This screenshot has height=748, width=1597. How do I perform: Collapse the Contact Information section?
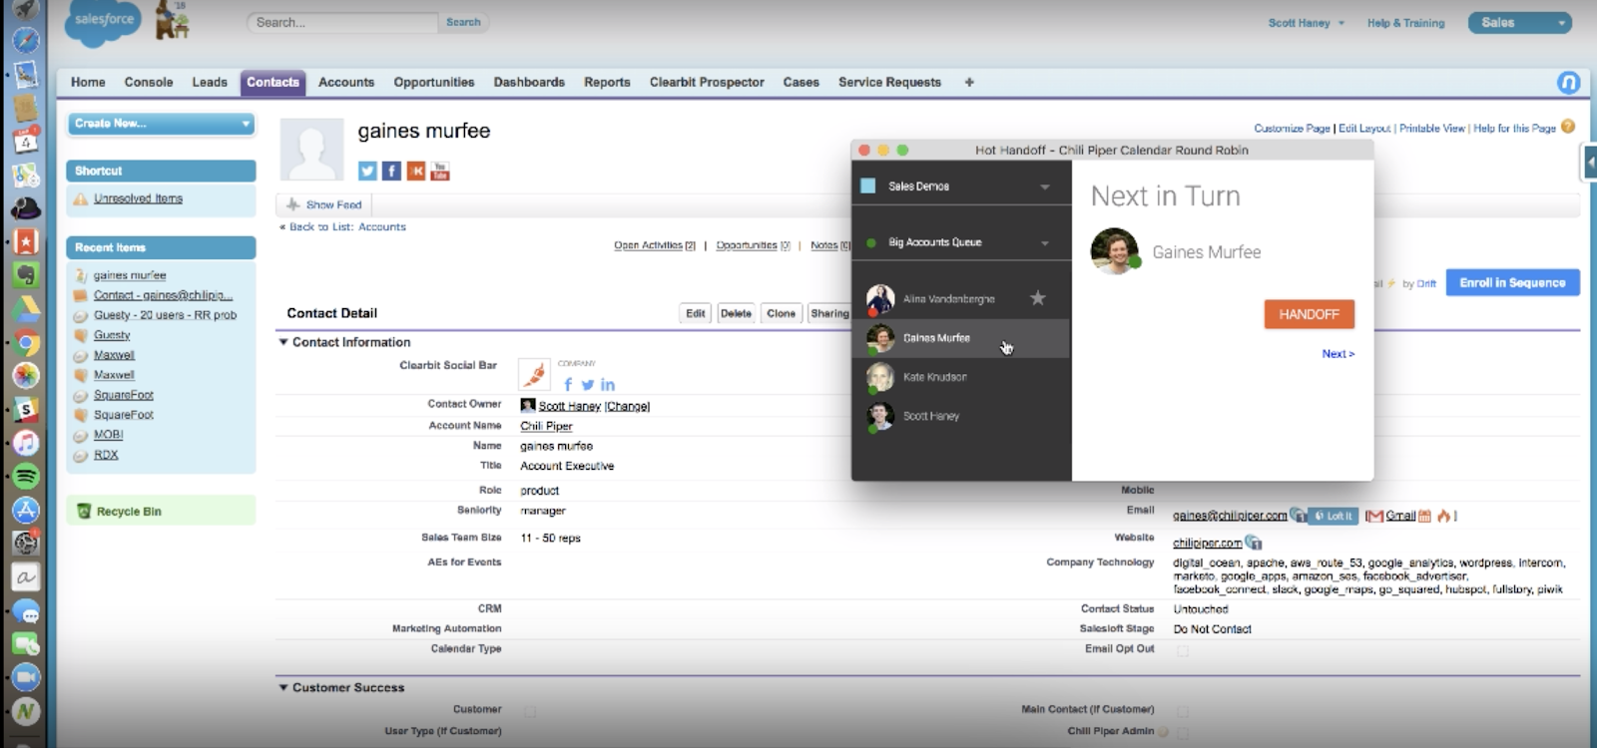(x=283, y=342)
